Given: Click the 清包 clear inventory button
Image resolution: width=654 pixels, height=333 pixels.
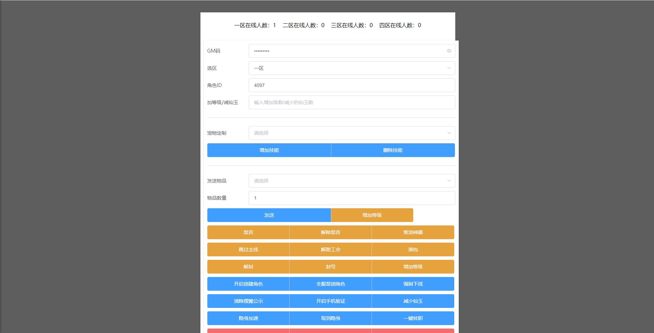Looking at the screenshot, I should (x=413, y=249).
